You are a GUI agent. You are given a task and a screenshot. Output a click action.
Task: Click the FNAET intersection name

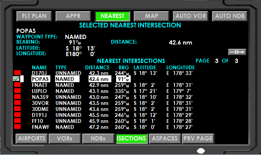[x=40, y=85]
